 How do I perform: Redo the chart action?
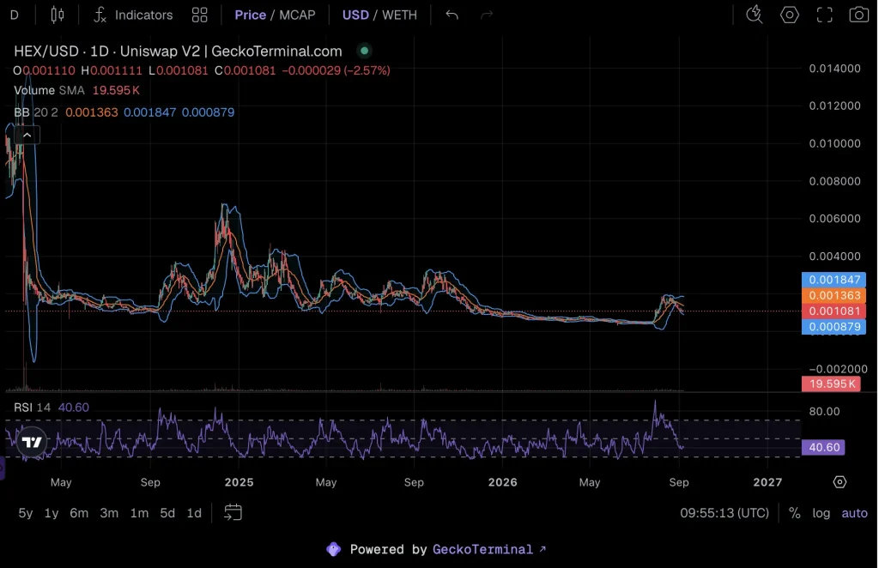tap(487, 15)
